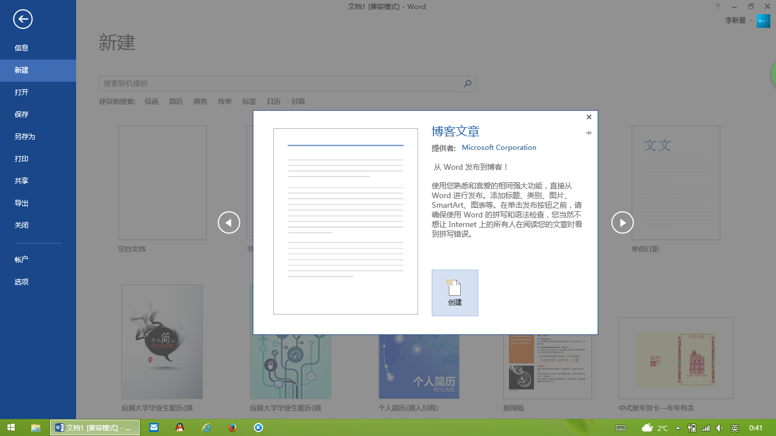Click the blog post preview thumbnail

(x=345, y=221)
